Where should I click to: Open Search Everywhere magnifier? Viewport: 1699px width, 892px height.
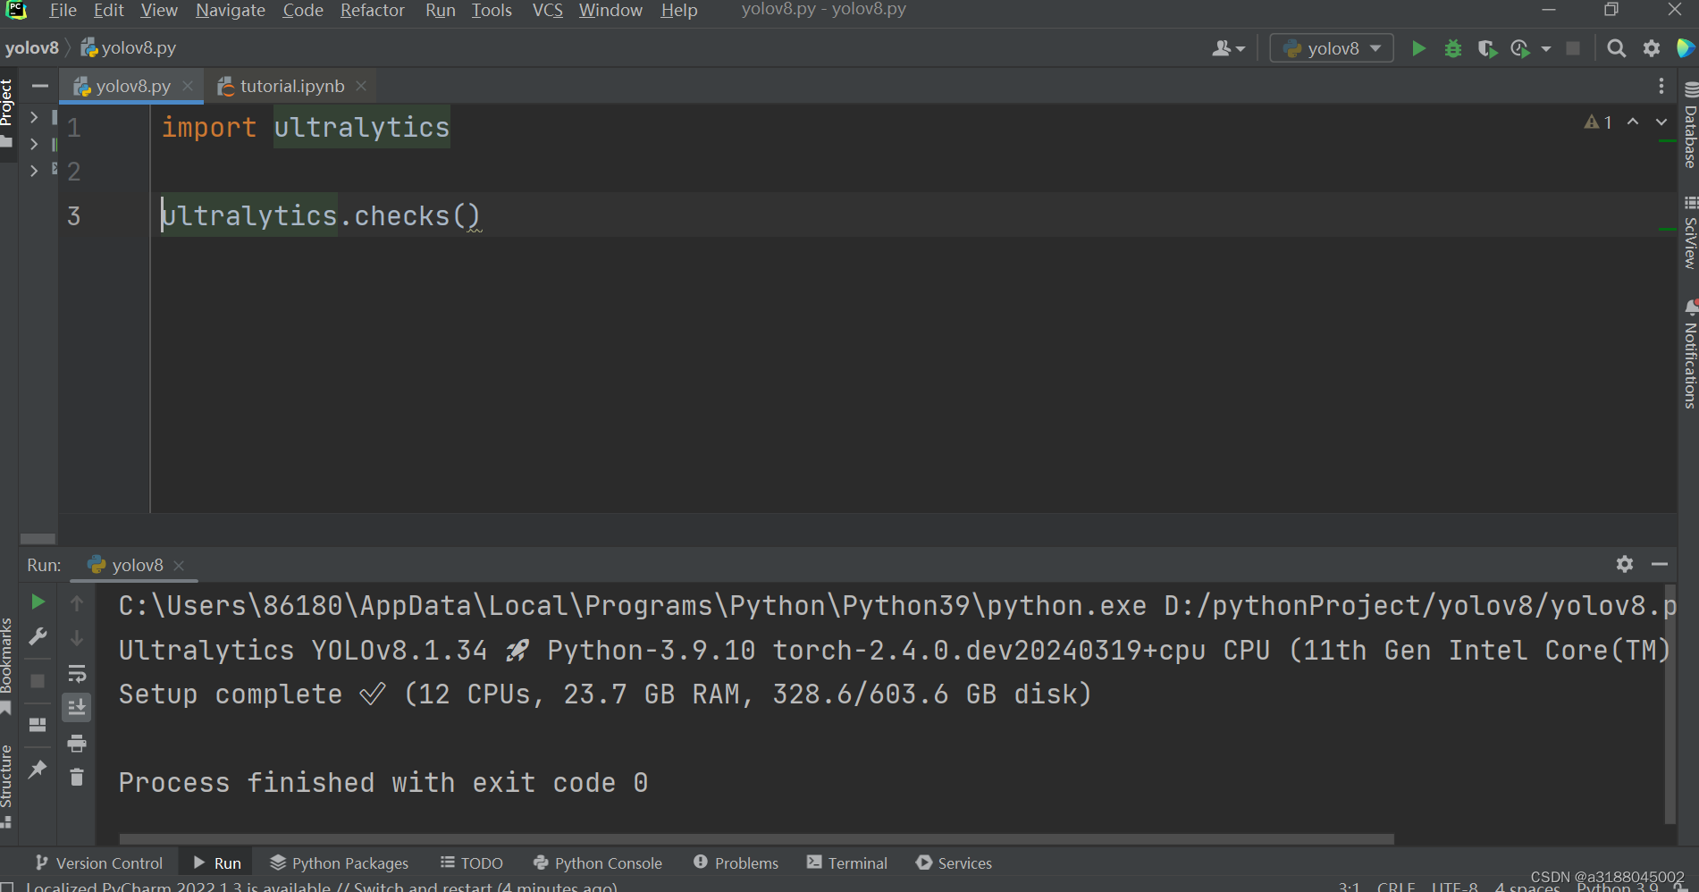coord(1616,48)
